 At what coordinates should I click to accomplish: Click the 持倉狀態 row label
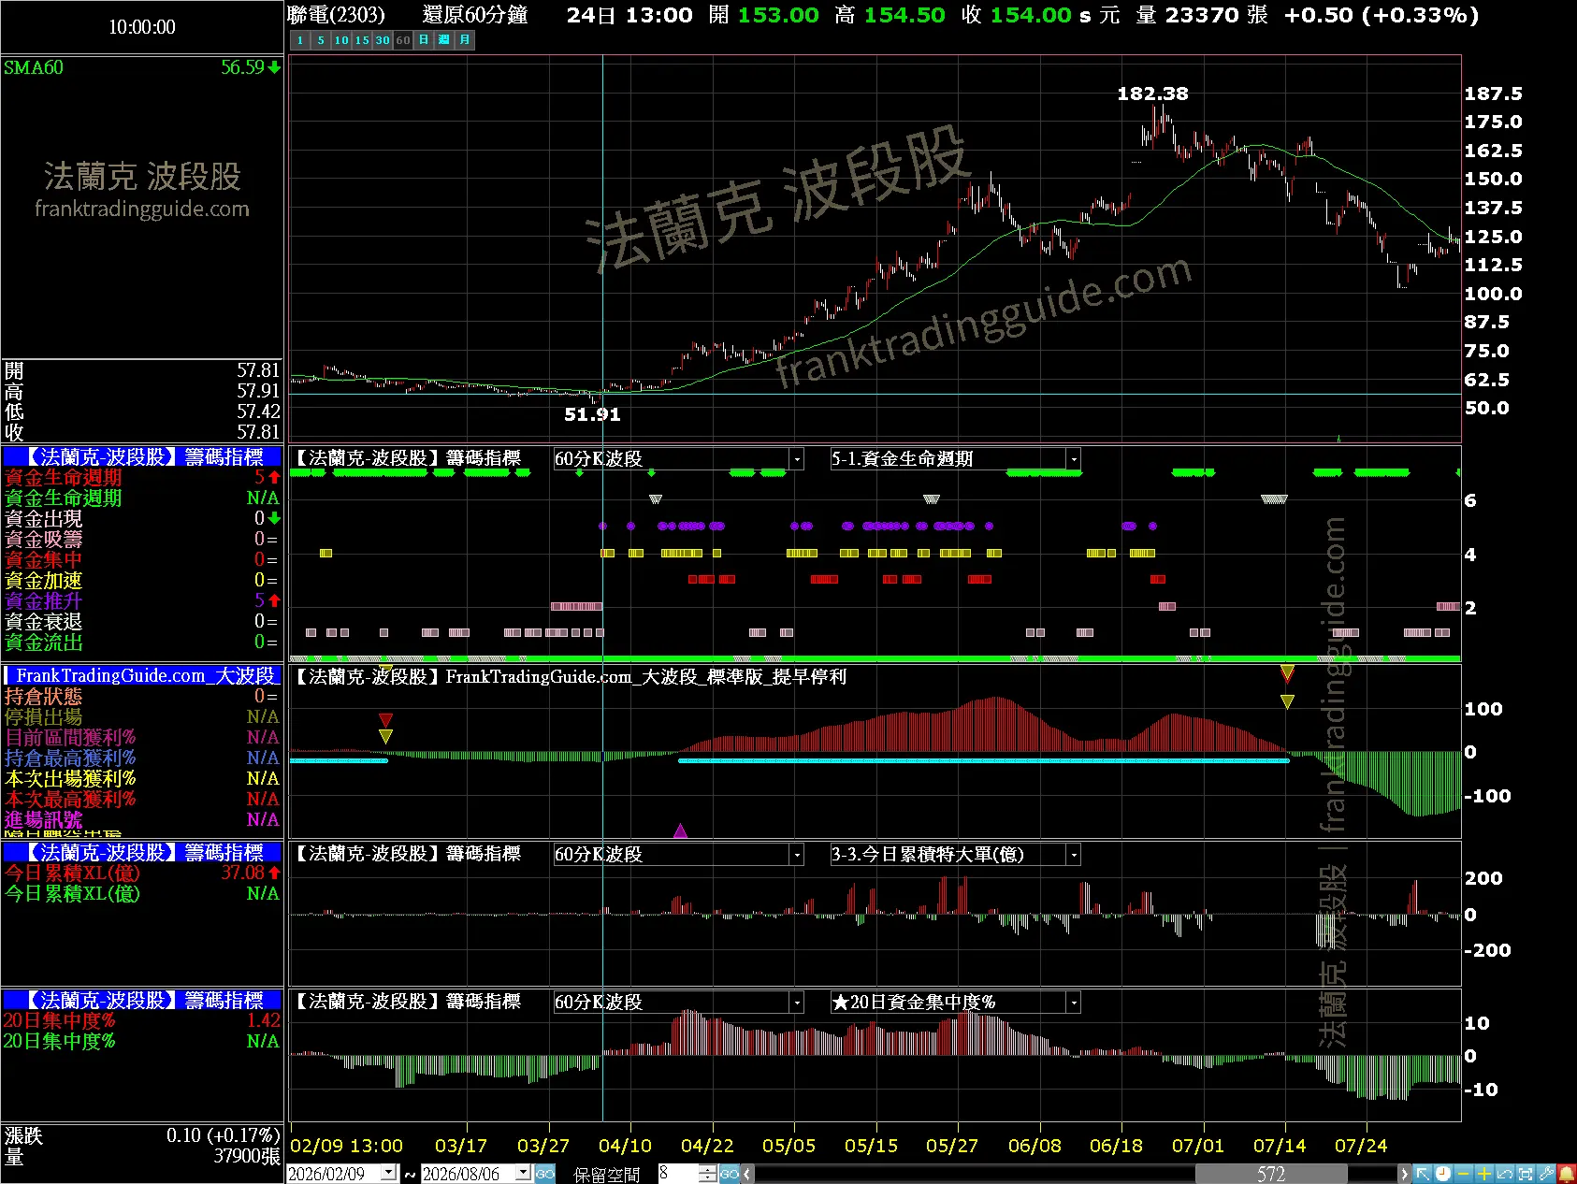pyautogui.click(x=43, y=696)
